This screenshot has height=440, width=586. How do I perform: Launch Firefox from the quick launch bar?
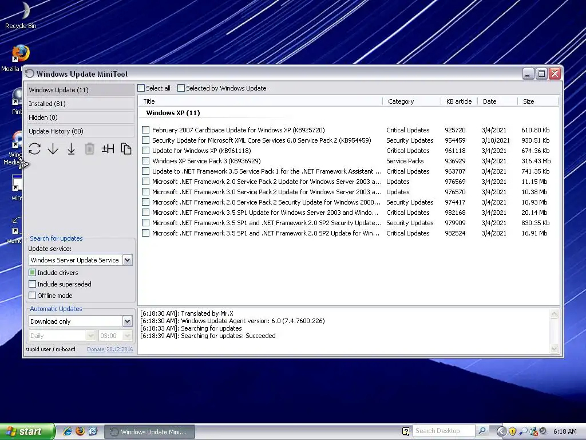(x=80, y=431)
